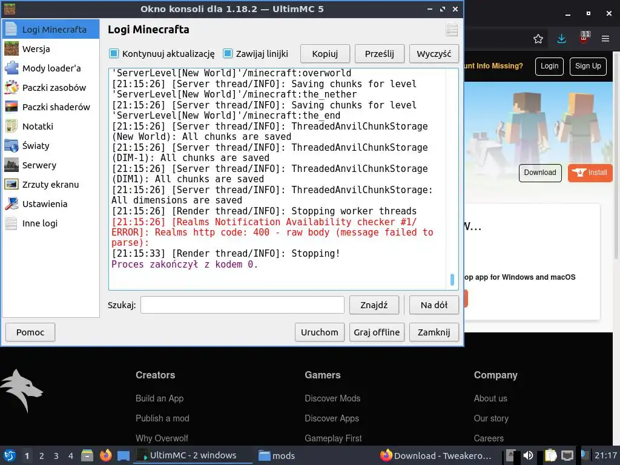The width and height of the screenshot is (620, 465).
Task: Open file manager from the taskbar launcher
Action: [87, 455]
